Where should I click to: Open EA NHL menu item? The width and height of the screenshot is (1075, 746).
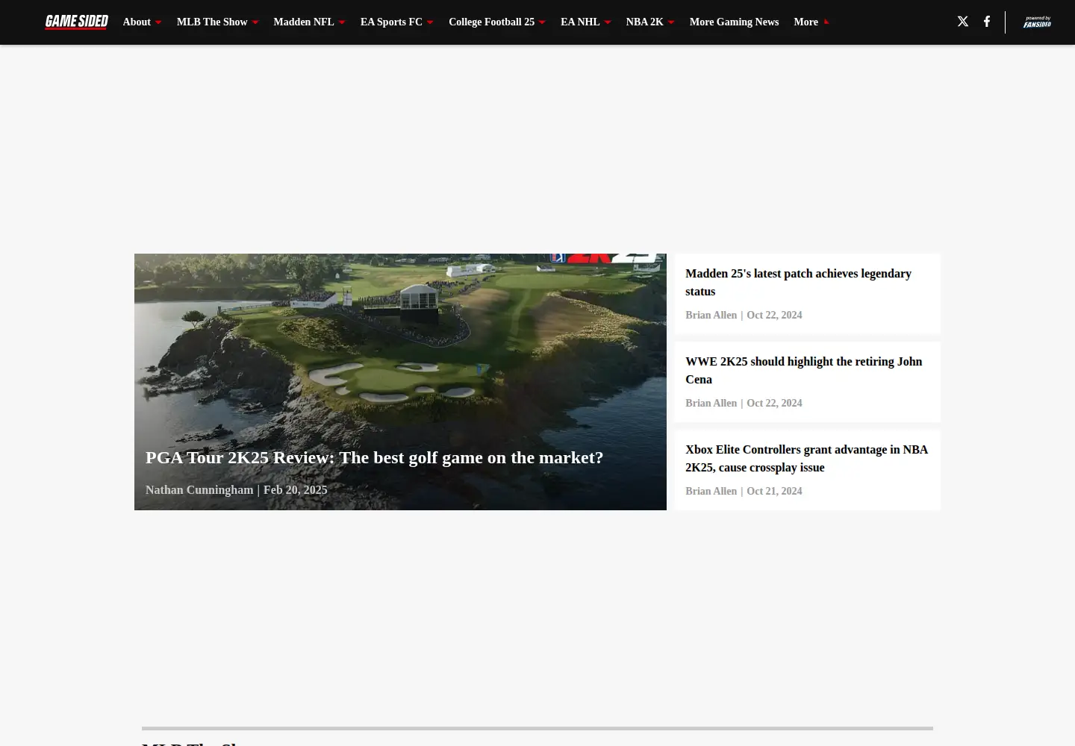point(580,22)
